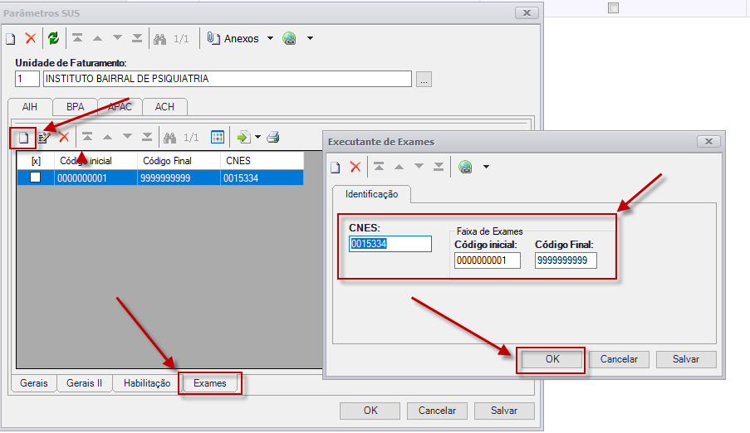Click CNES input field in dialog

[390, 244]
